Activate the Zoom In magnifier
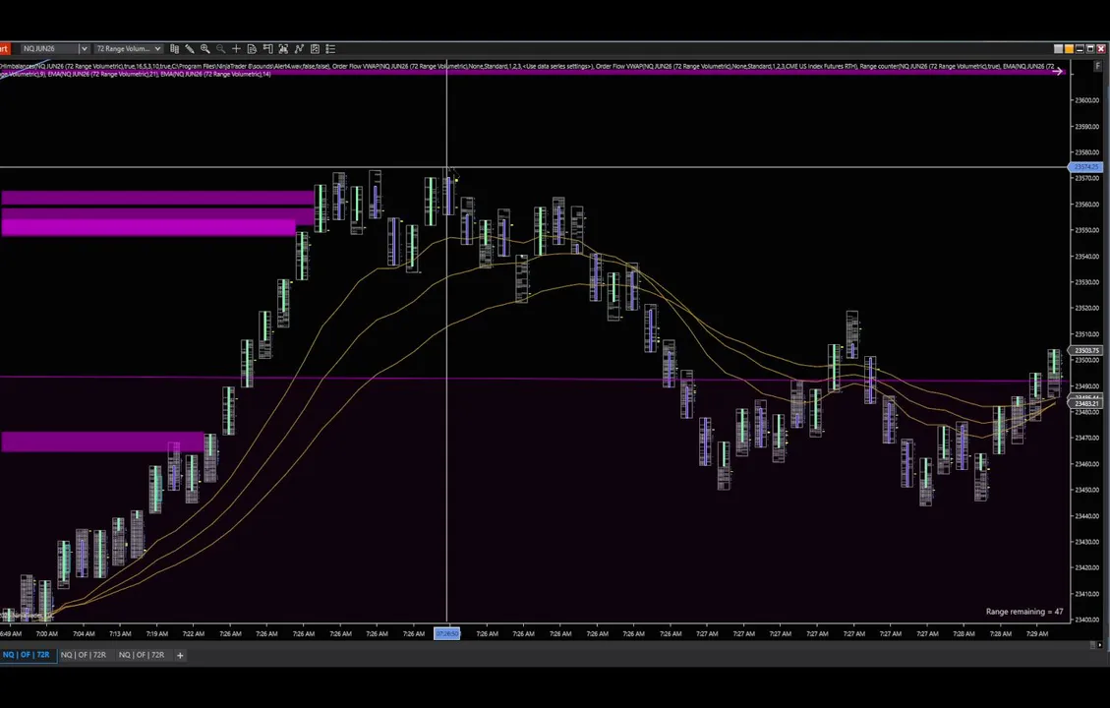Viewport: 1110px width, 708px height. [x=205, y=49]
